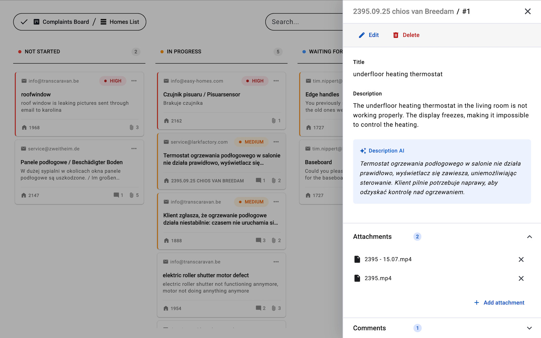This screenshot has width=541, height=338.
Task: Remove the 2395.mp4 attachment
Action: pyautogui.click(x=521, y=279)
